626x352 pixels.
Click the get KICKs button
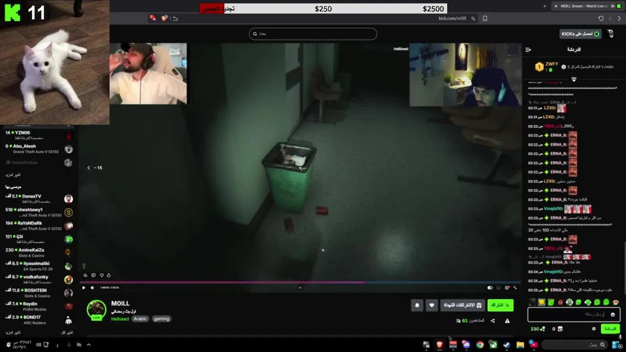click(x=581, y=34)
